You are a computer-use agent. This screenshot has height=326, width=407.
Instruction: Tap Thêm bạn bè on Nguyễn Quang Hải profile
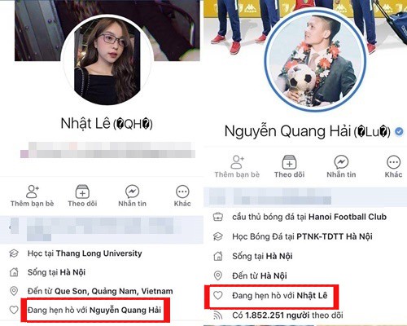coord(237,166)
